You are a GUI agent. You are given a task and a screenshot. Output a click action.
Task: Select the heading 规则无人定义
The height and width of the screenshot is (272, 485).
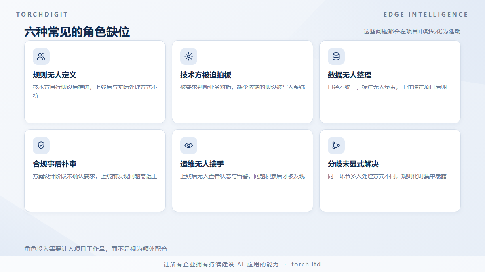[x=55, y=75]
